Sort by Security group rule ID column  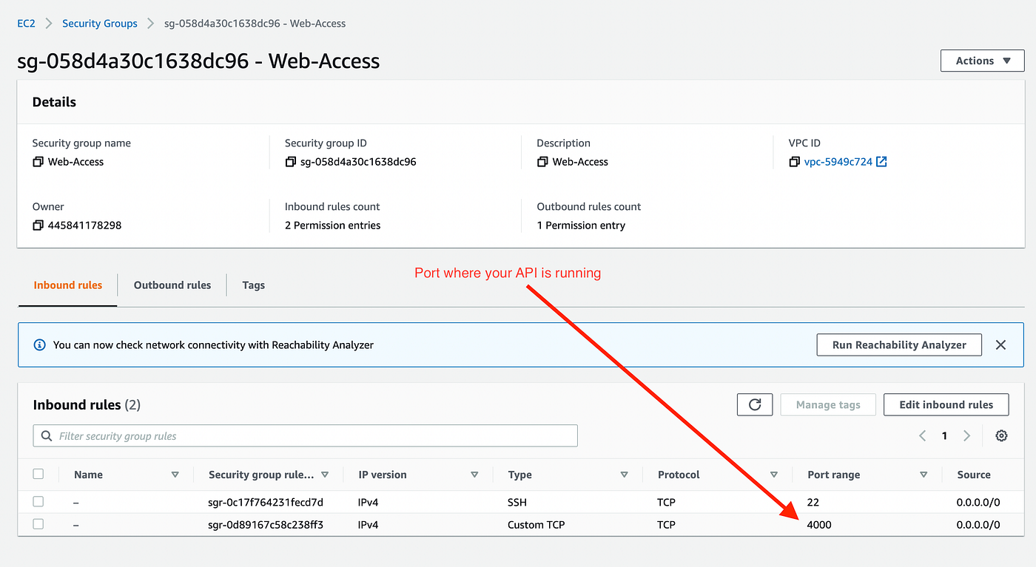tap(325, 475)
